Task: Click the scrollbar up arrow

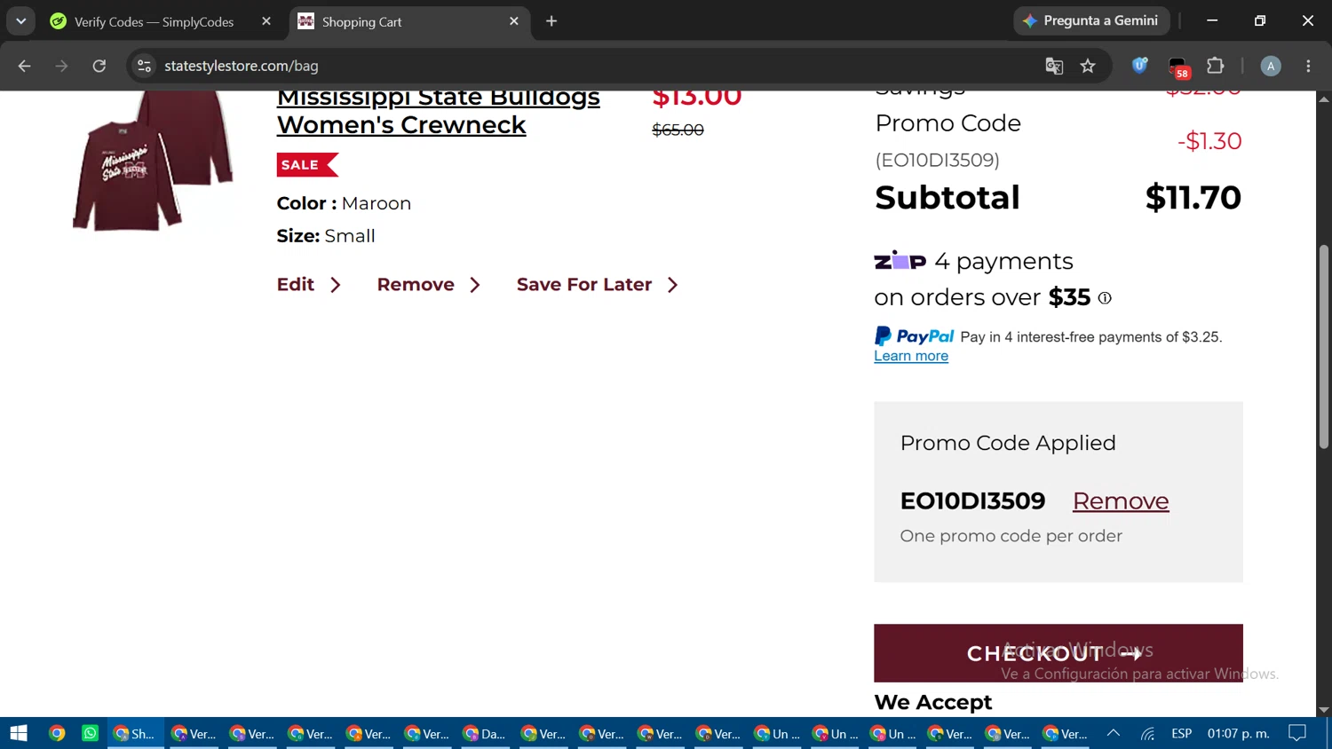Action: tap(1324, 99)
